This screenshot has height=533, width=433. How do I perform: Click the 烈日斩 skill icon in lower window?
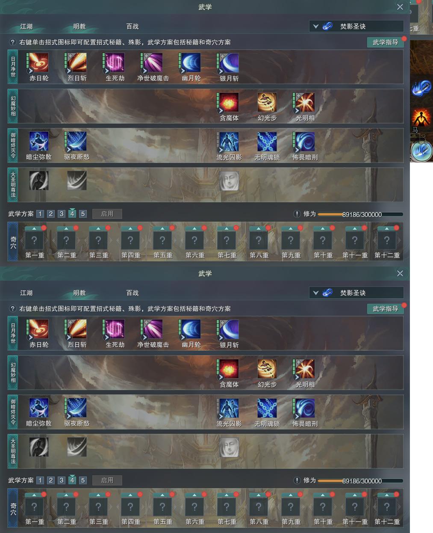point(77,330)
